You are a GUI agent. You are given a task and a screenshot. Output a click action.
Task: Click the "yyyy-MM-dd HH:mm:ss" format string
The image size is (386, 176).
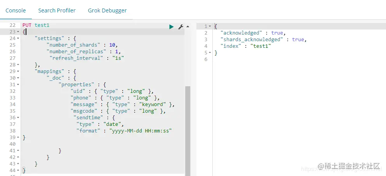pyautogui.click(x=141, y=131)
